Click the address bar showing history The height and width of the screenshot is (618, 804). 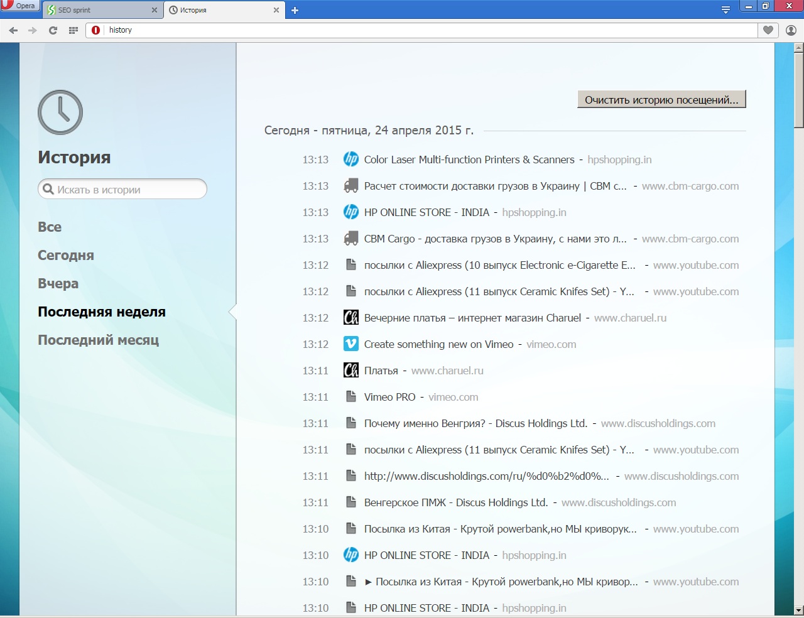click(427, 30)
